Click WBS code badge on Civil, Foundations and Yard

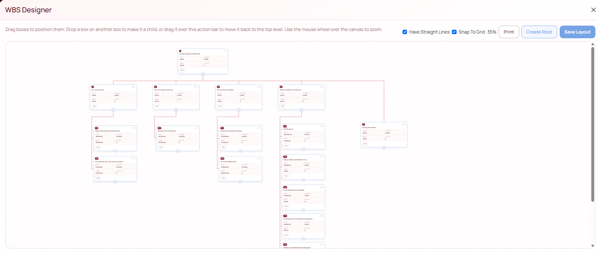tap(156, 87)
